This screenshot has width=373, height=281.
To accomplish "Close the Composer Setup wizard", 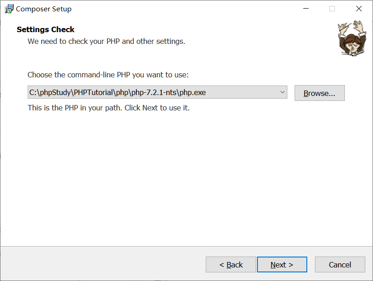I will pyautogui.click(x=358, y=8).
